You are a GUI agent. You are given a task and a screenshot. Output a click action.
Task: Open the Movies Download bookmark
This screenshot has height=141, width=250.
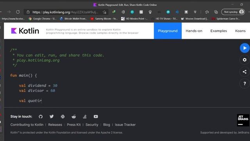pyautogui.click(x=195, y=19)
